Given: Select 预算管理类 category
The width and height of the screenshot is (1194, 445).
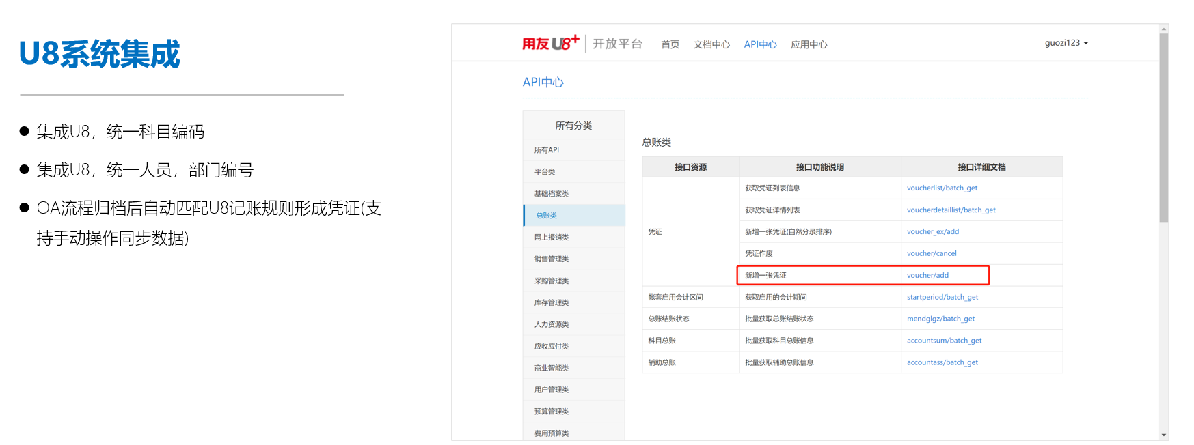Looking at the screenshot, I should [x=574, y=411].
